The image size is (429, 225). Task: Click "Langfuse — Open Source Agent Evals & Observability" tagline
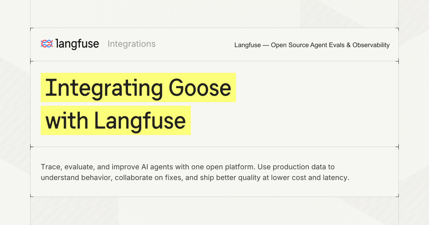(312, 45)
